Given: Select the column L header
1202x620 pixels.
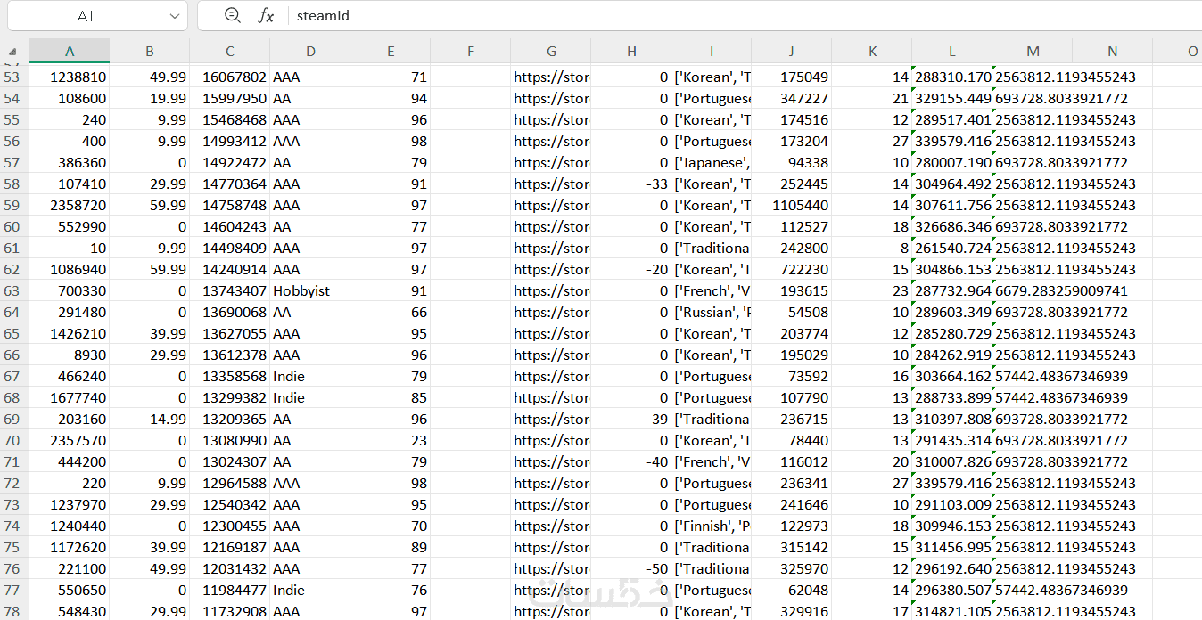Looking at the screenshot, I should click(952, 52).
